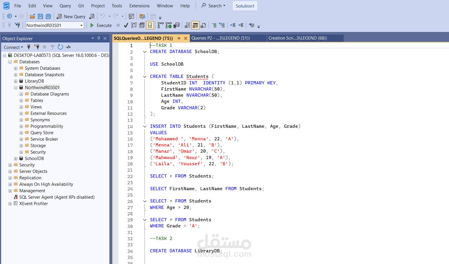The image size is (449, 264).
Task: Collapse the CREATE TABLE Students code block
Action: pos(145,77)
